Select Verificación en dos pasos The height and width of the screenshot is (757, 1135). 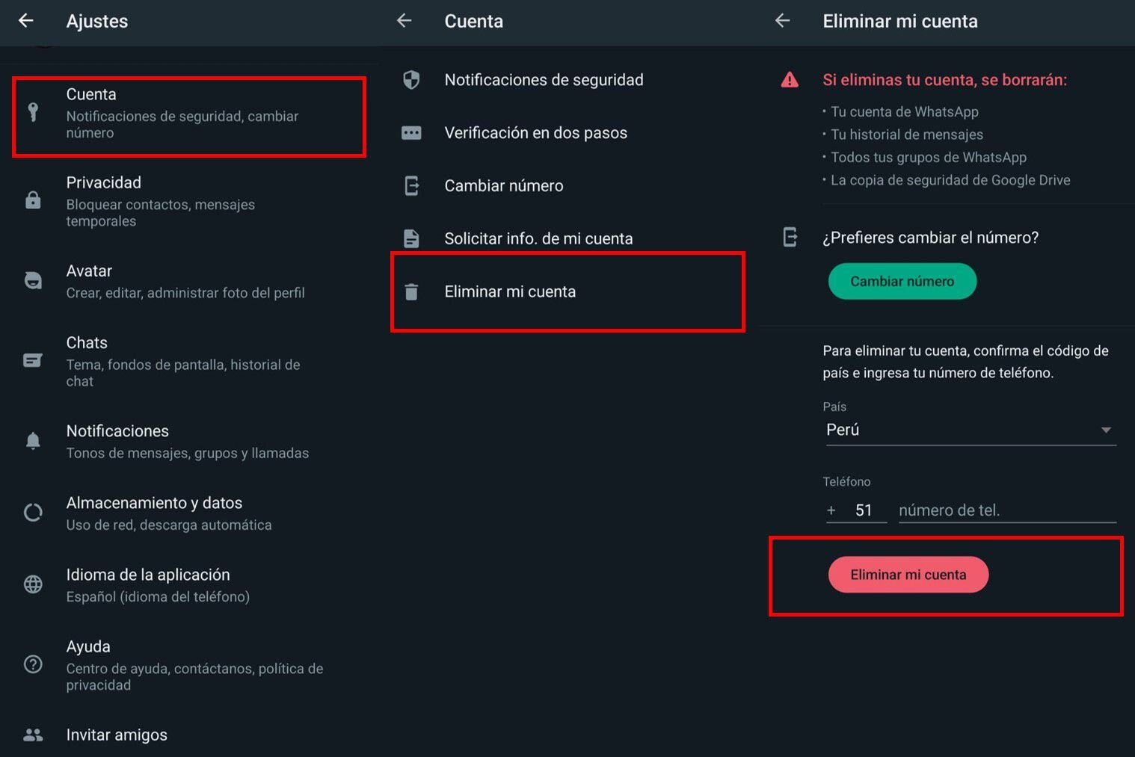coord(535,133)
